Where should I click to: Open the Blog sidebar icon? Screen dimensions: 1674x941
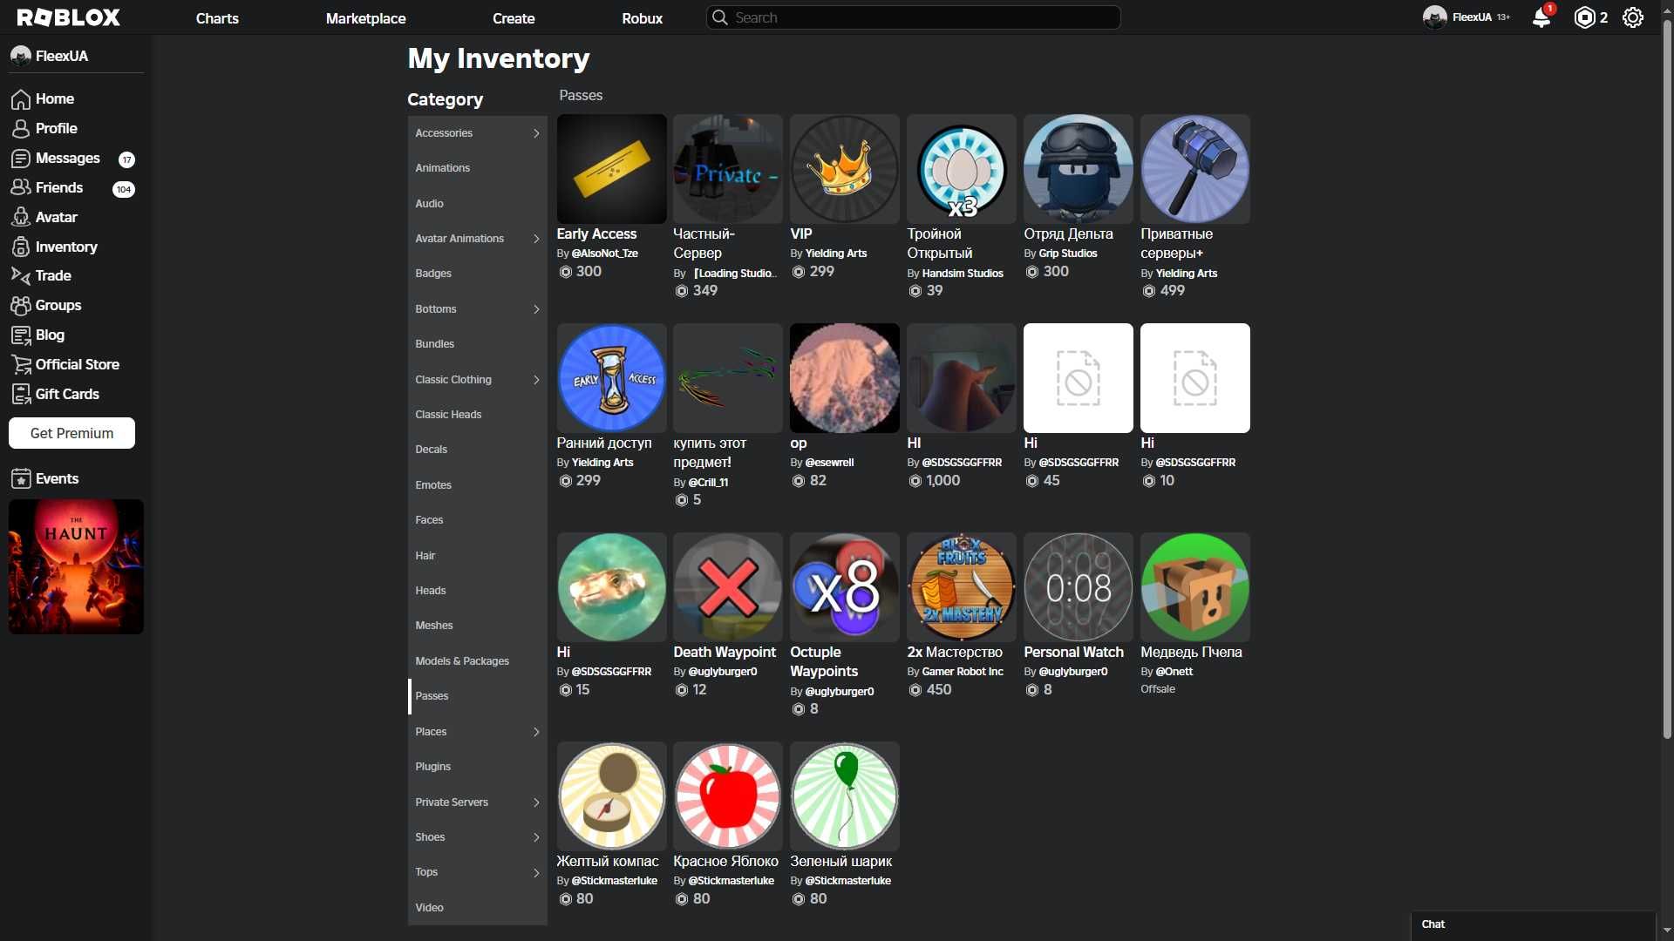click(x=21, y=335)
